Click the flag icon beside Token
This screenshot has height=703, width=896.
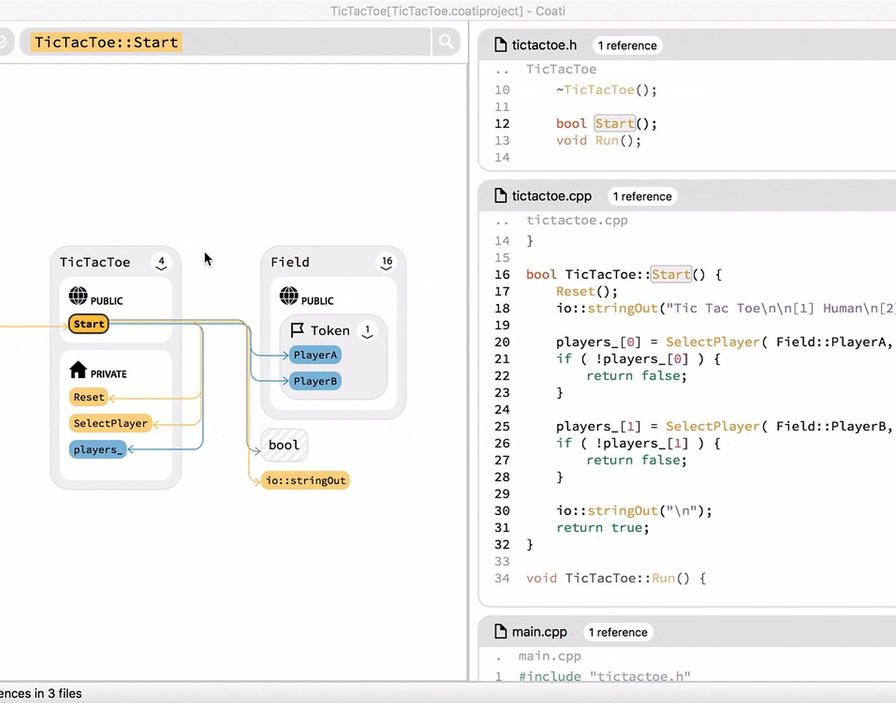point(297,330)
